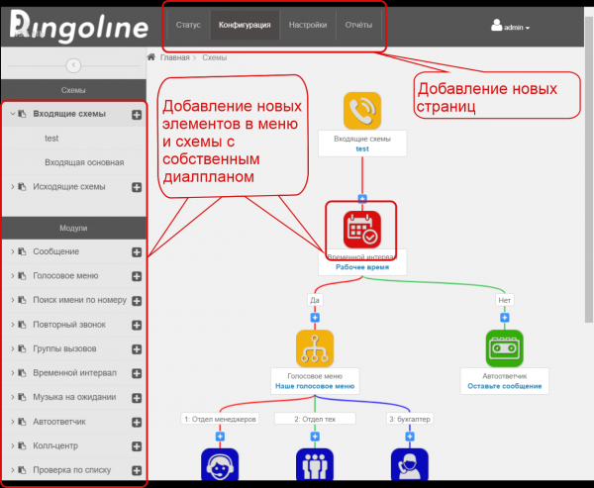Click the blue headset manager department icon

[220, 467]
